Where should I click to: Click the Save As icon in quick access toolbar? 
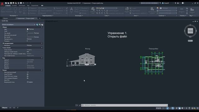[x=13, y=3]
